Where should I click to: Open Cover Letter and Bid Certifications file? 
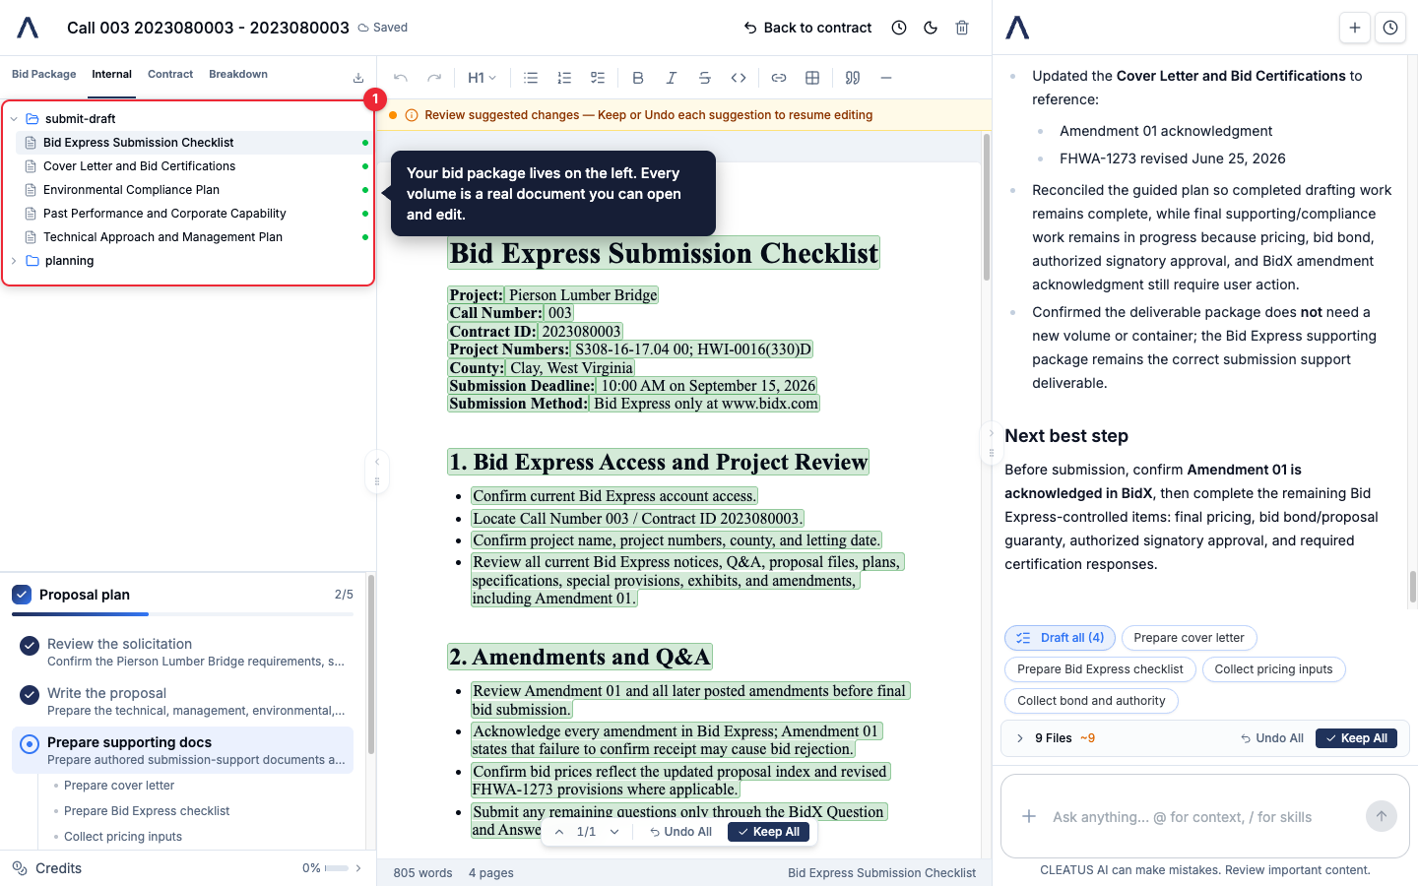pos(193,166)
